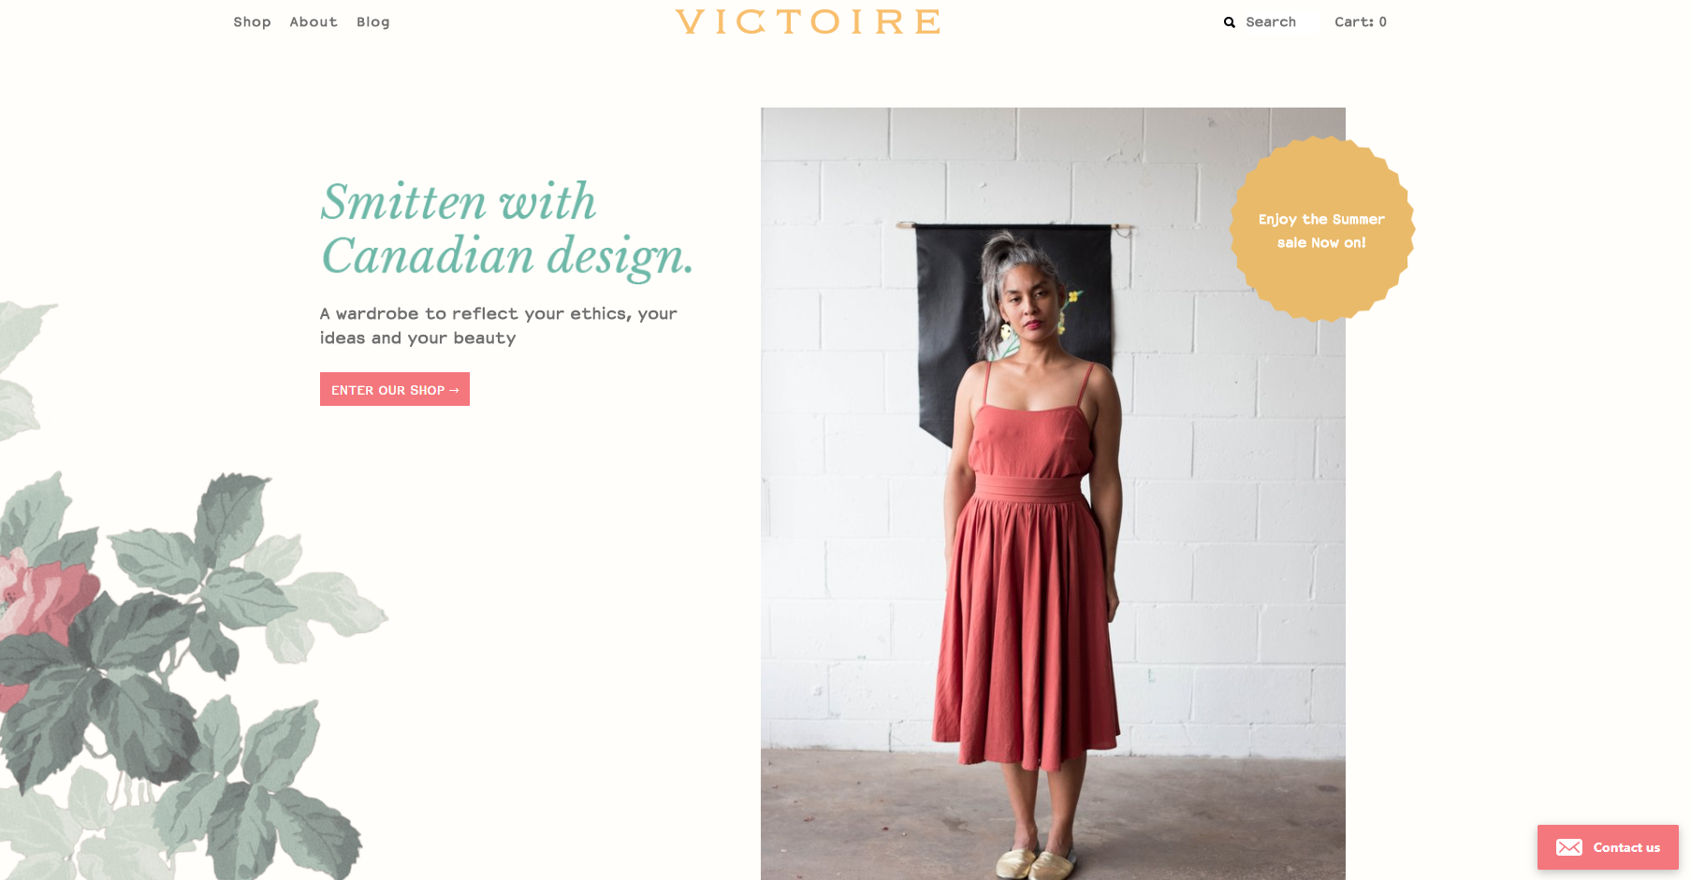The width and height of the screenshot is (1691, 880).
Task: Focus the Search field
Action: (1270, 22)
